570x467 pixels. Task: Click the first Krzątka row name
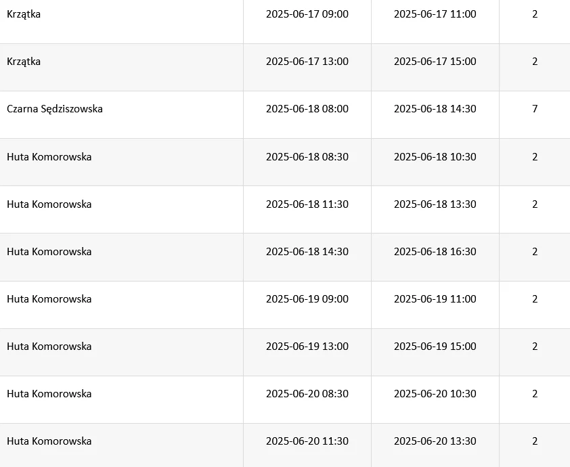coord(24,14)
